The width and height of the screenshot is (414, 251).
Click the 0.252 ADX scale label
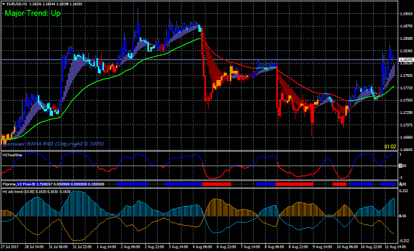(403, 191)
